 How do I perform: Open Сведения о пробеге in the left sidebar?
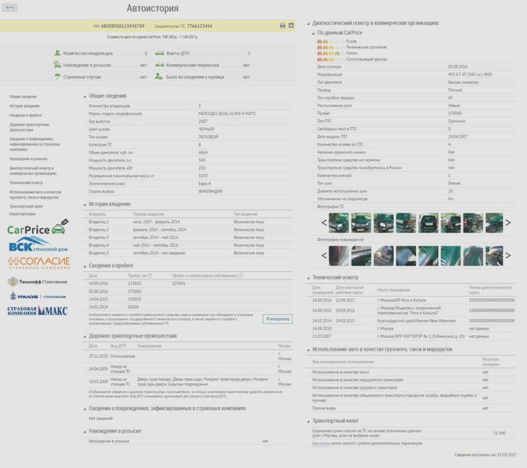pyautogui.click(x=26, y=115)
